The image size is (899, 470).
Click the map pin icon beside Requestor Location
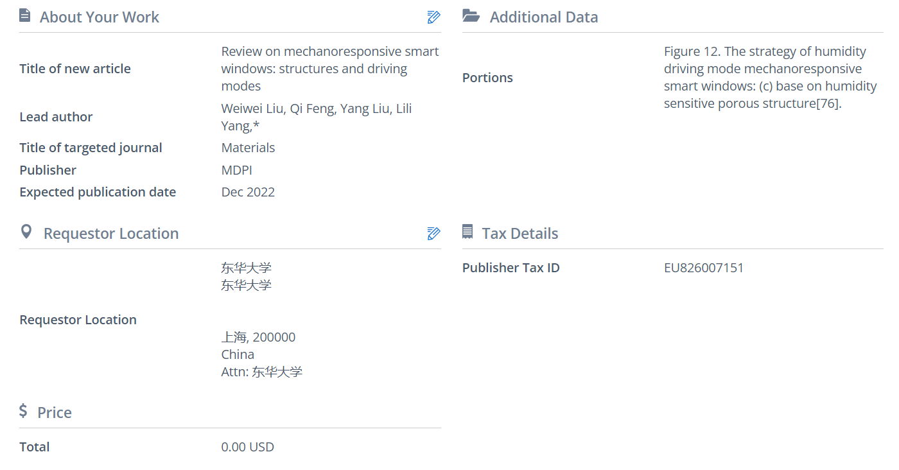(26, 232)
